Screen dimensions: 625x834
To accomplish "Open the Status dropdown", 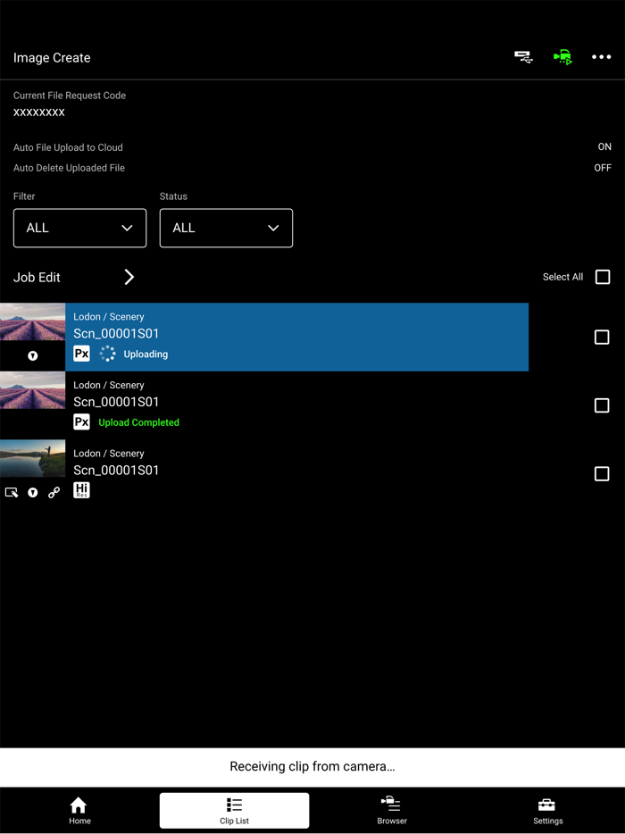I will coord(226,229).
